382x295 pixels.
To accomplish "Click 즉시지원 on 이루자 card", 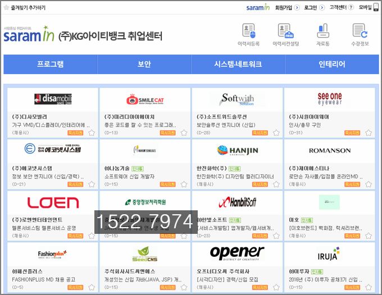I will point(352,288).
